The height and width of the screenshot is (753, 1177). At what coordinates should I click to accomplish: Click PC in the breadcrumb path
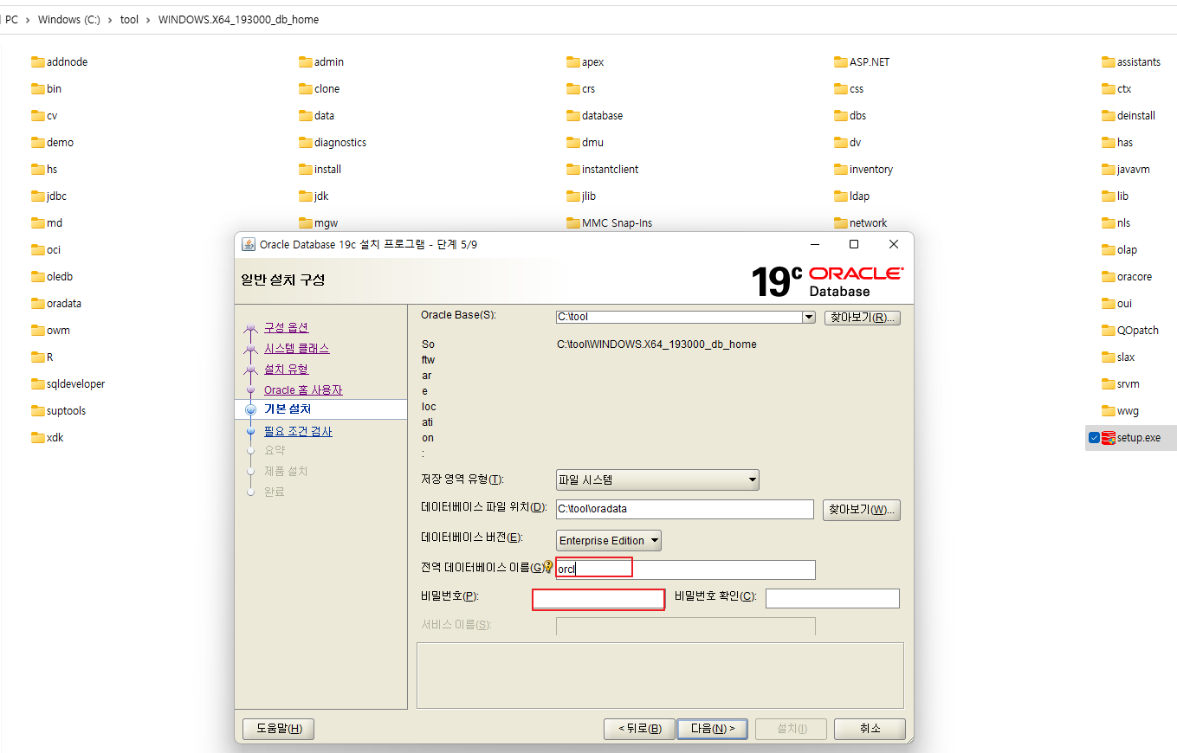pos(11,20)
